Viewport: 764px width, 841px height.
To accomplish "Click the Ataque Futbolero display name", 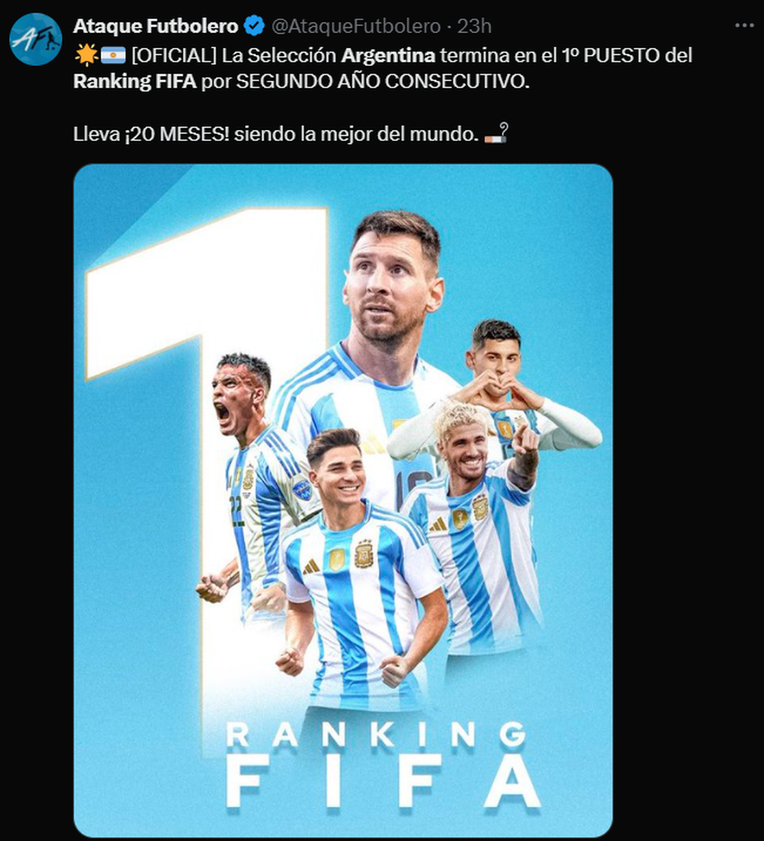I will coord(156,26).
